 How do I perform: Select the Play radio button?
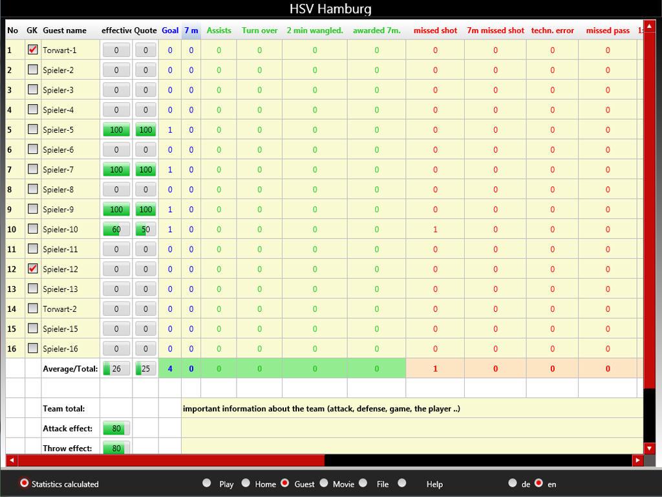(207, 483)
